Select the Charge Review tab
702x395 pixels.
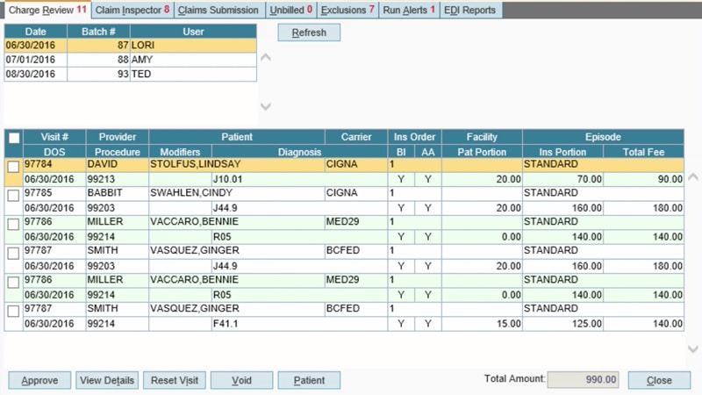coord(47,10)
